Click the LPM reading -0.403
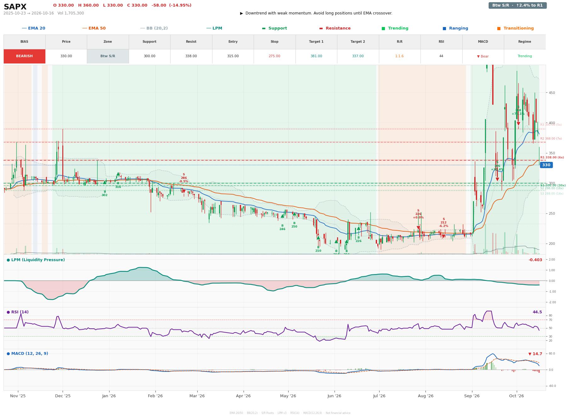This screenshot has height=418, width=569. (x=535, y=260)
